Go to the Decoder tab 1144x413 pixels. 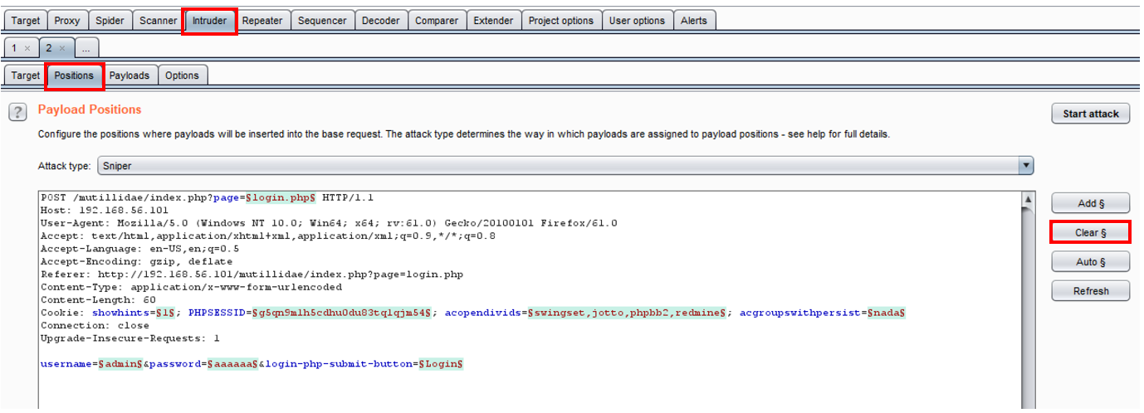click(x=381, y=21)
